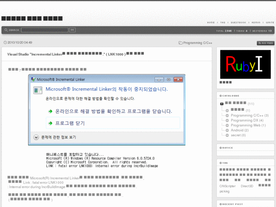Viewport: 276px width, 207px height.
Task: Select secret (0) in catalogue
Action: (x=238, y=135)
